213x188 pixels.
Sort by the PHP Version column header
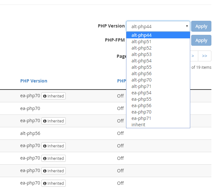coord(34,81)
